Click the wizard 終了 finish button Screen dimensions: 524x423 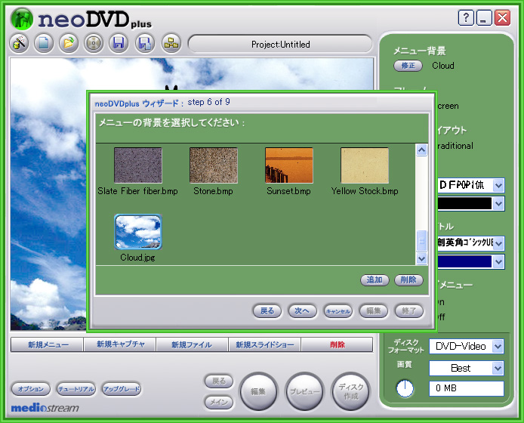(408, 311)
